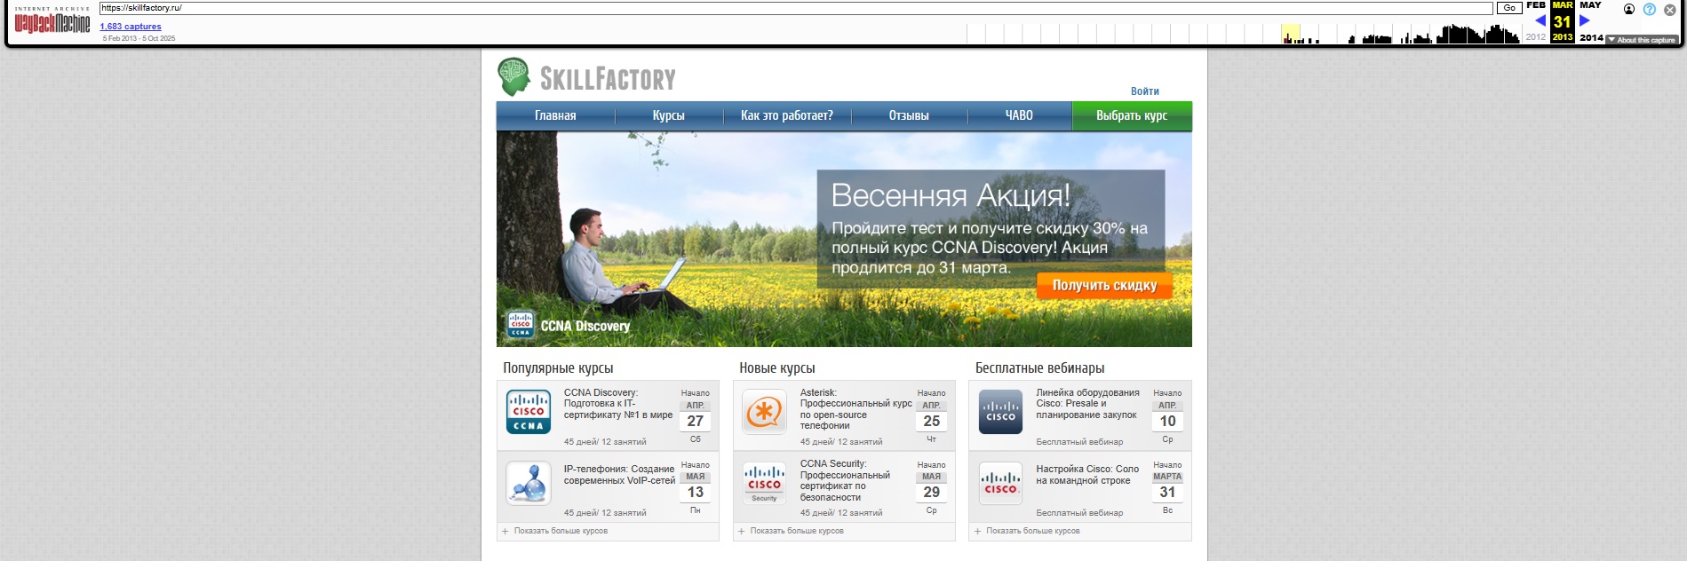
Task: Click the Cisco CCNA icon for CCNA Discovery course
Action: (529, 413)
